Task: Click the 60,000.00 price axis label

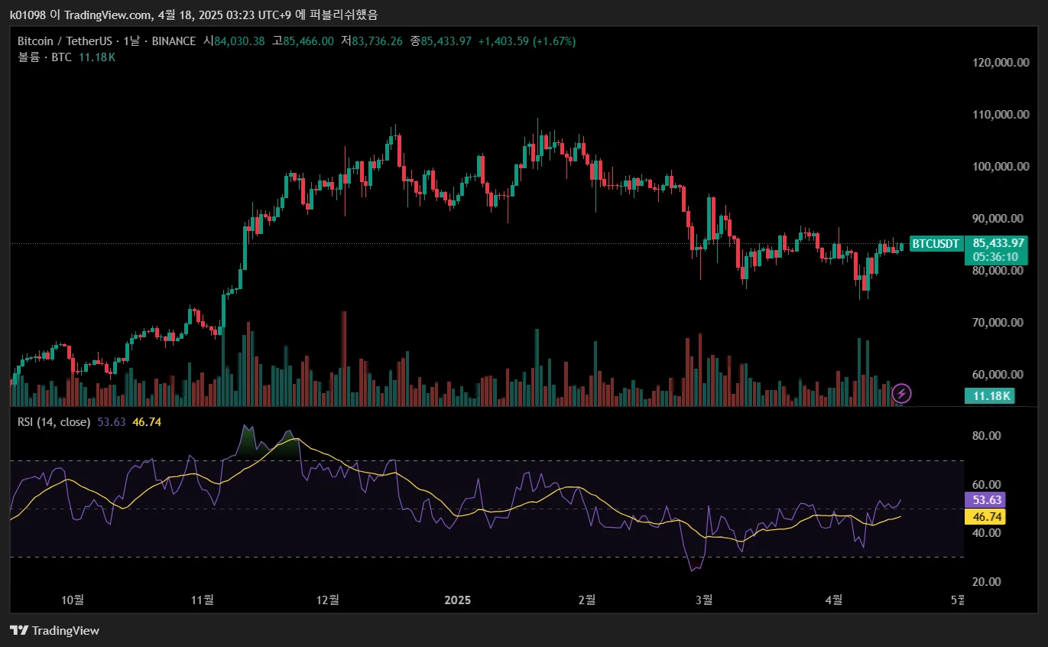Action: tap(998, 375)
